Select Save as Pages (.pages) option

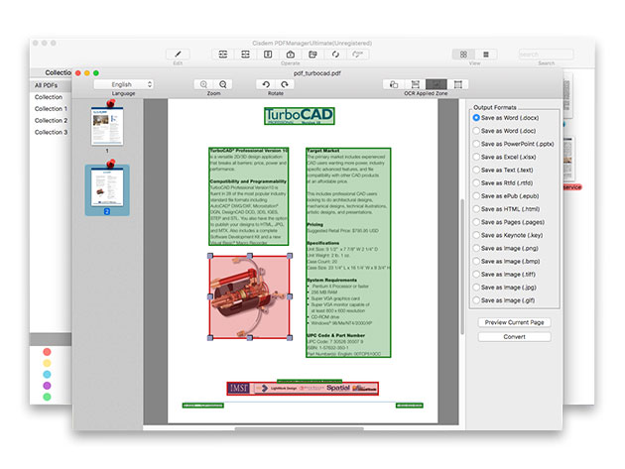(508, 222)
